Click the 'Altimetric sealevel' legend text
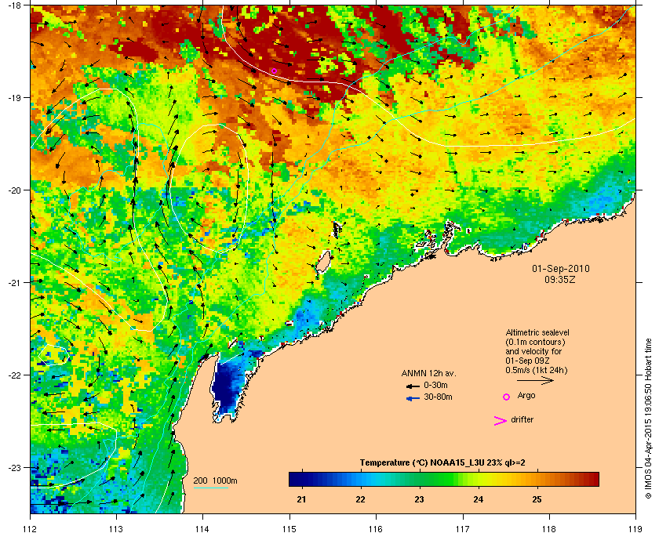The width and height of the screenshot is (659, 533). (x=537, y=332)
